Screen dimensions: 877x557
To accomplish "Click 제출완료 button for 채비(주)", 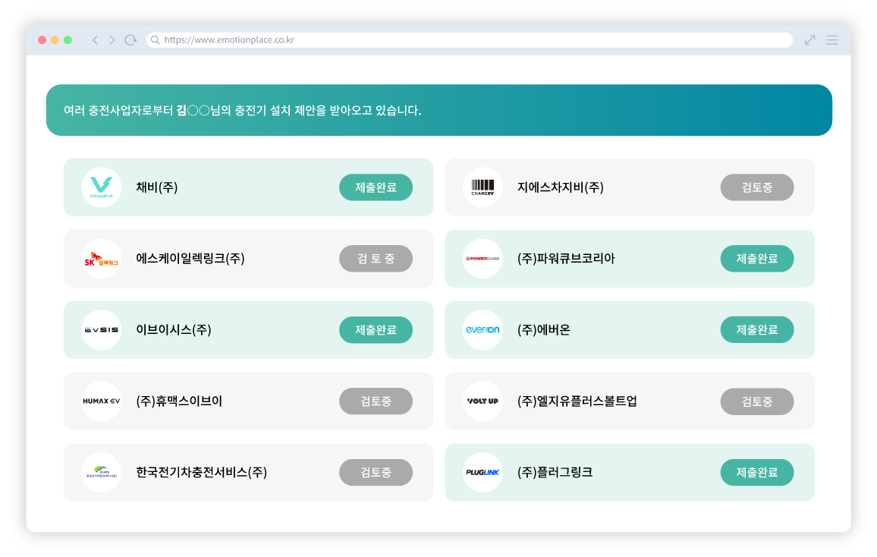I will click(x=376, y=187).
